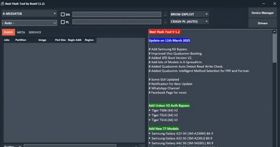Click the Index column header
The width and height of the screenshot is (280, 147).
[7, 40]
